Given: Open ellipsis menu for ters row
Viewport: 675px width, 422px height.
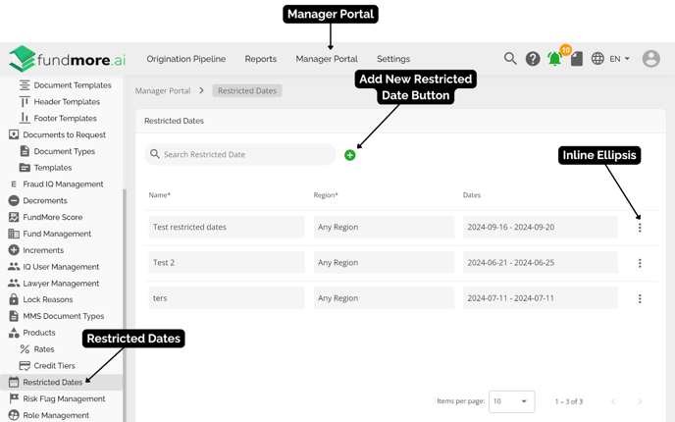Looking at the screenshot, I should 640,298.
